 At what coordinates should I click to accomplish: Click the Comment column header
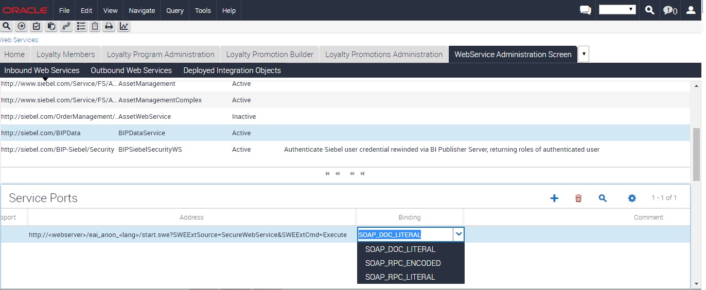648,217
